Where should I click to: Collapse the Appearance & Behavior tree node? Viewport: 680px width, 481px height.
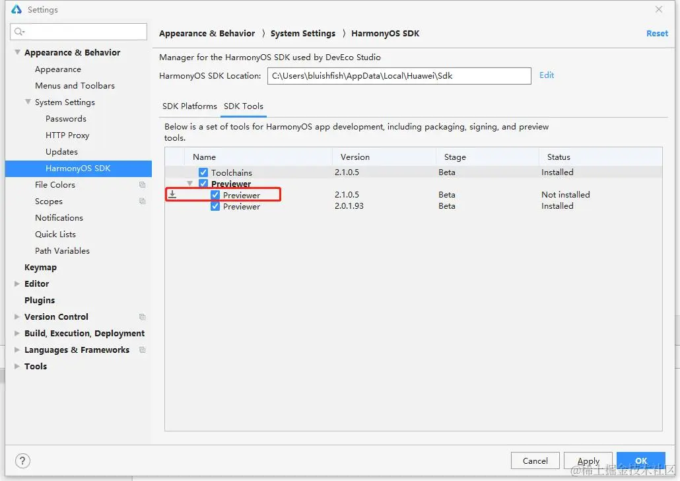pyautogui.click(x=17, y=52)
